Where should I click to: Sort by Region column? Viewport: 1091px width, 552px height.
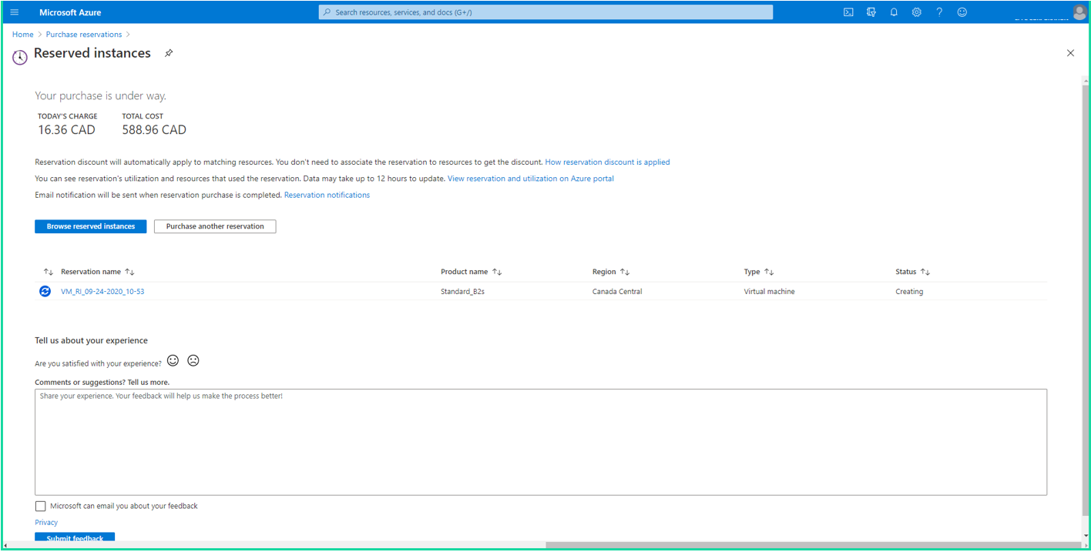point(611,272)
